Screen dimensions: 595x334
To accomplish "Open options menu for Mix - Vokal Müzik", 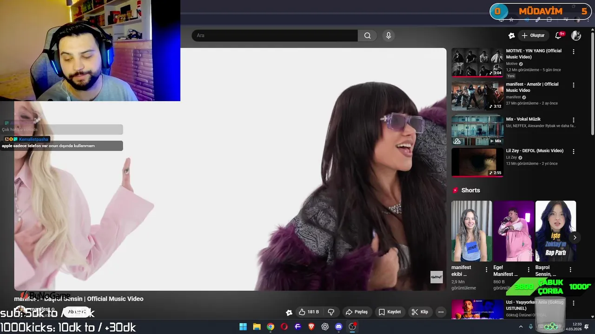I will pyautogui.click(x=574, y=120).
